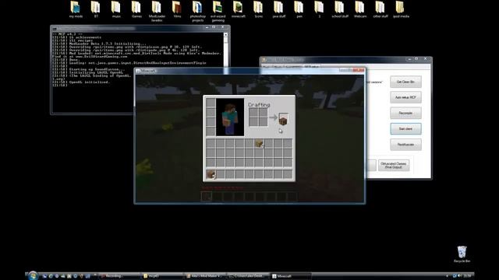Open the 'Icons' desktop folder
This screenshot has width=499, height=280.
point(258,9)
